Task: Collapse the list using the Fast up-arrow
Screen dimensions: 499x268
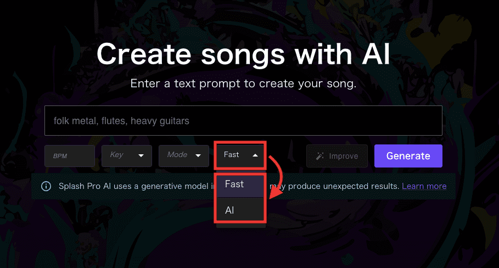Action: pos(255,155)
